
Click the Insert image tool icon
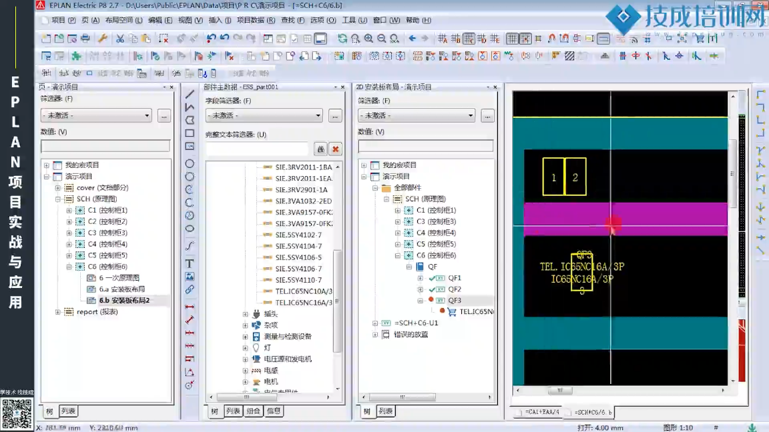(190, 277)
